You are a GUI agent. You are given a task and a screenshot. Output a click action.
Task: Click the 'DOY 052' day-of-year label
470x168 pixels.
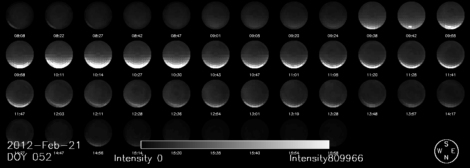pyautogui.click(x=29, y=157)
